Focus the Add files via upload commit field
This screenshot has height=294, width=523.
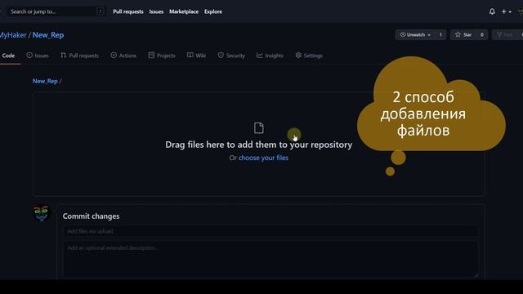[270, 231]
